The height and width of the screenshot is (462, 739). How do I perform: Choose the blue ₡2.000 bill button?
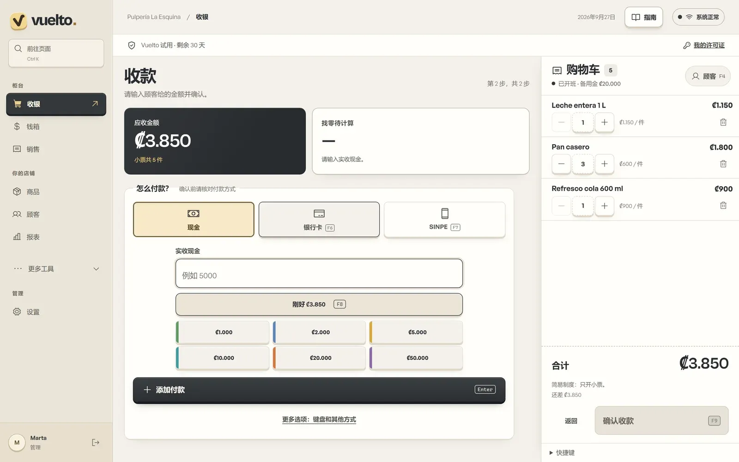pos(319,332)
